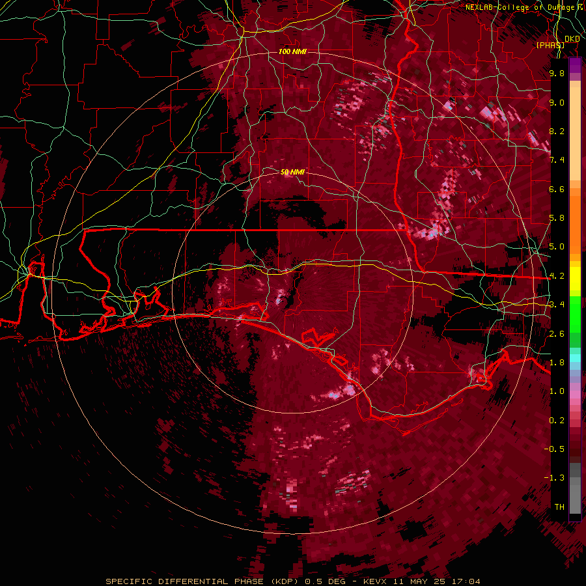Pick the purple swatch at the top of the color bar
The height and width of the screenshot is (586, 586).
575,65
